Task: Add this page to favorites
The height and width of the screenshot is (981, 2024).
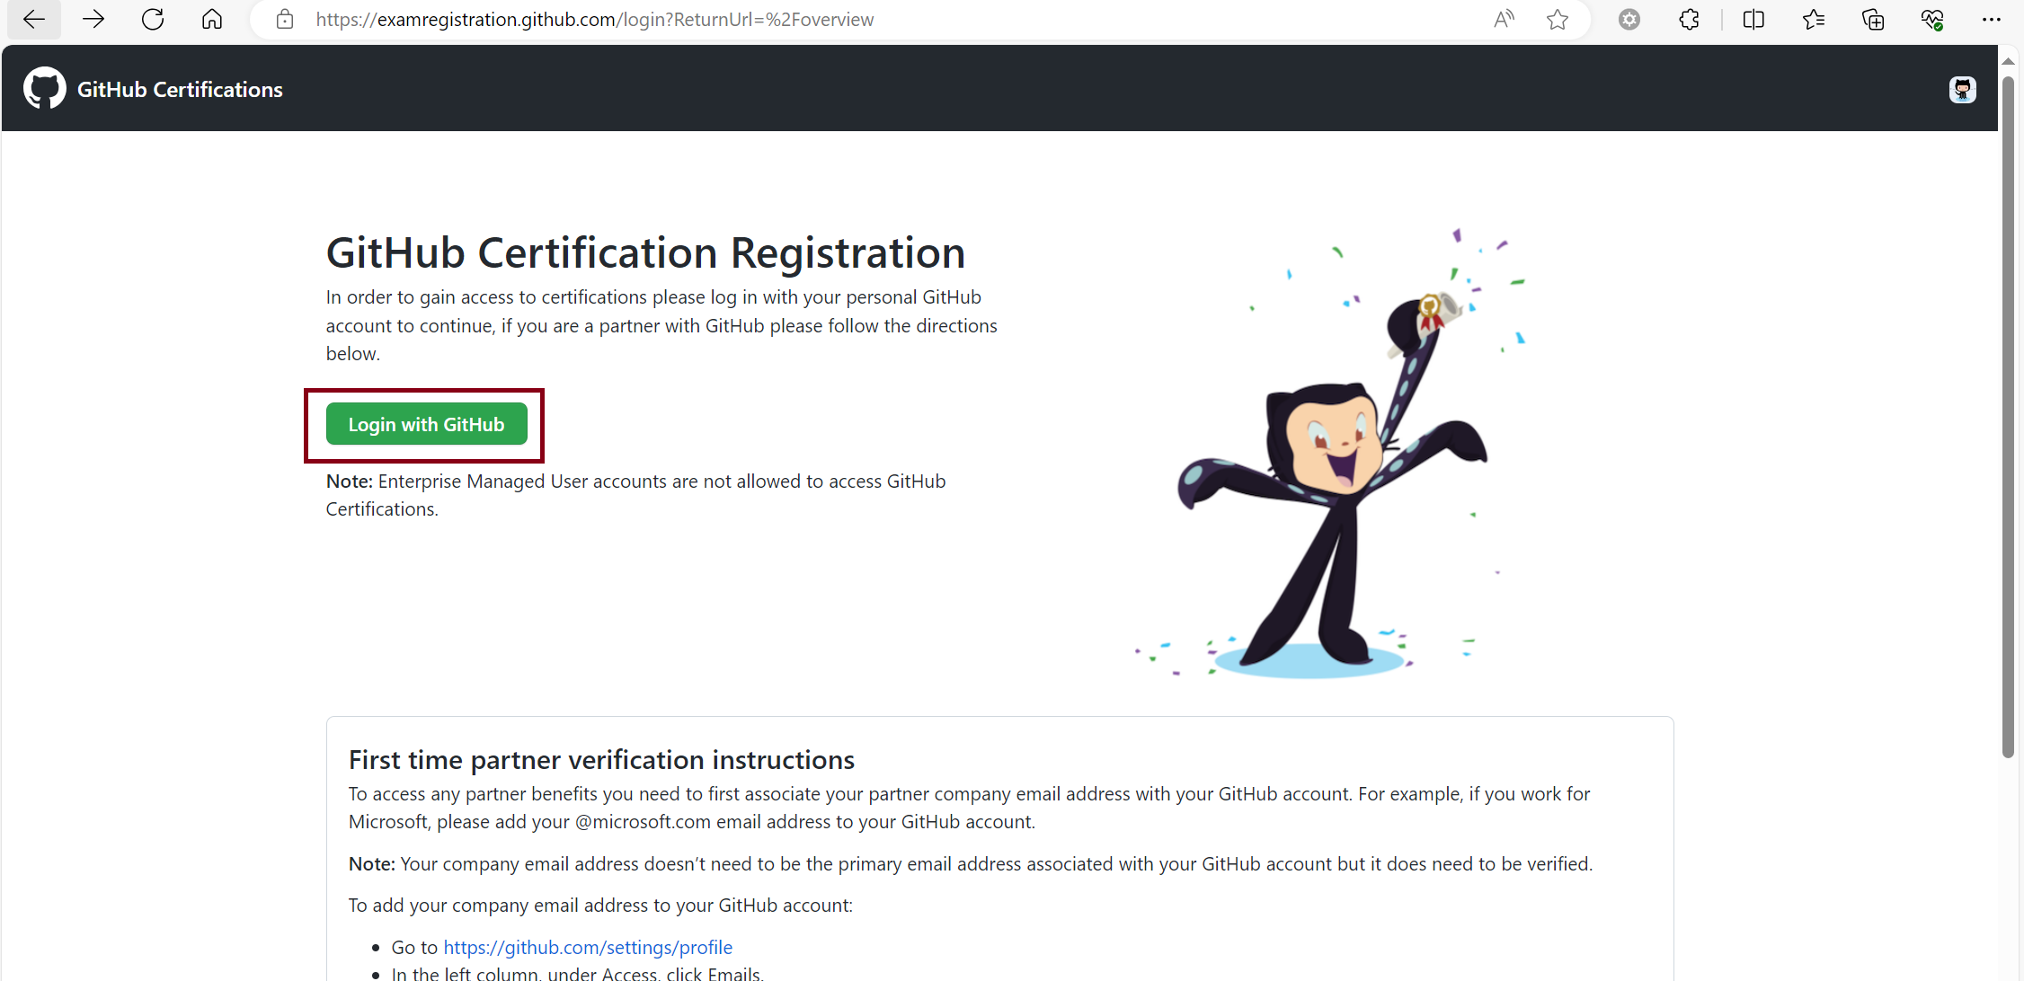Action: (1558, 20)
